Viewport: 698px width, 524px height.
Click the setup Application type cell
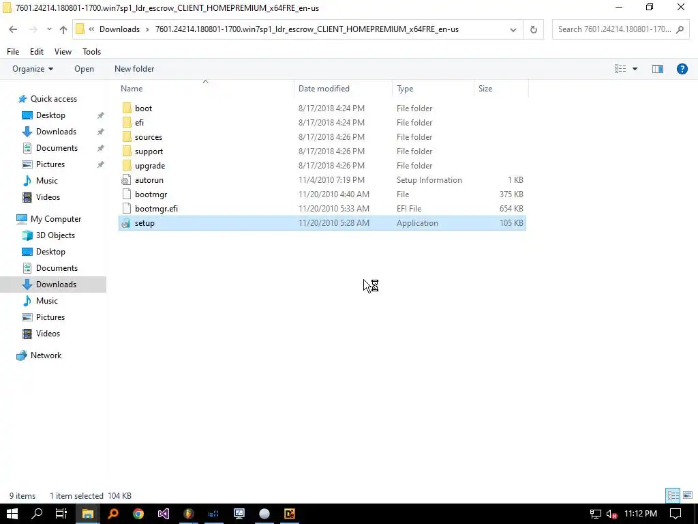(x=417, y=223)
